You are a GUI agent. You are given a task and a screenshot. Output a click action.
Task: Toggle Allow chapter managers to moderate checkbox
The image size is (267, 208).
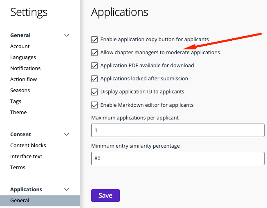click(94, 53)
